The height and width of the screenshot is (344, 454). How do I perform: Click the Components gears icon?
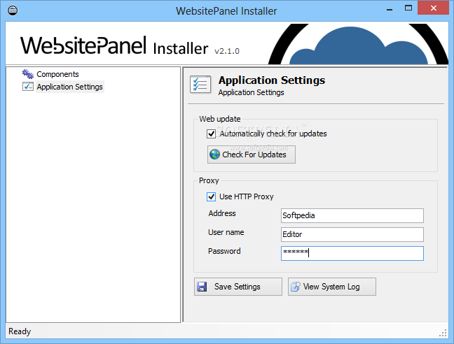[x=27, y=74]
